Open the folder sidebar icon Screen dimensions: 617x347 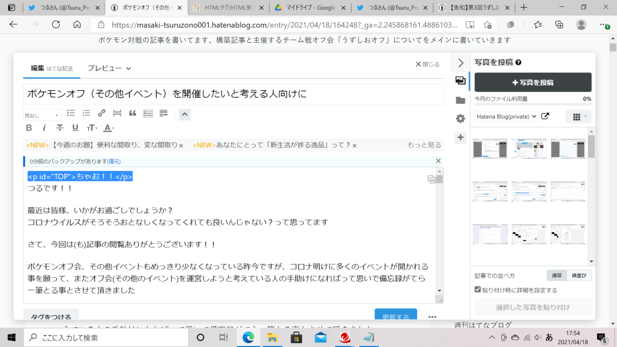pos(460,101)
